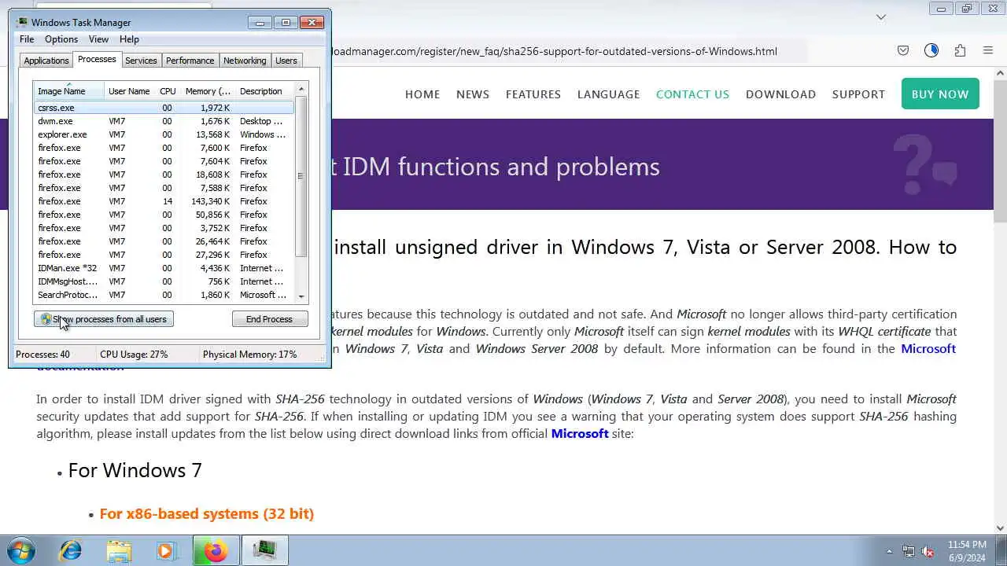
Task: Sort processes by CPU column
Action: point(168,91)
